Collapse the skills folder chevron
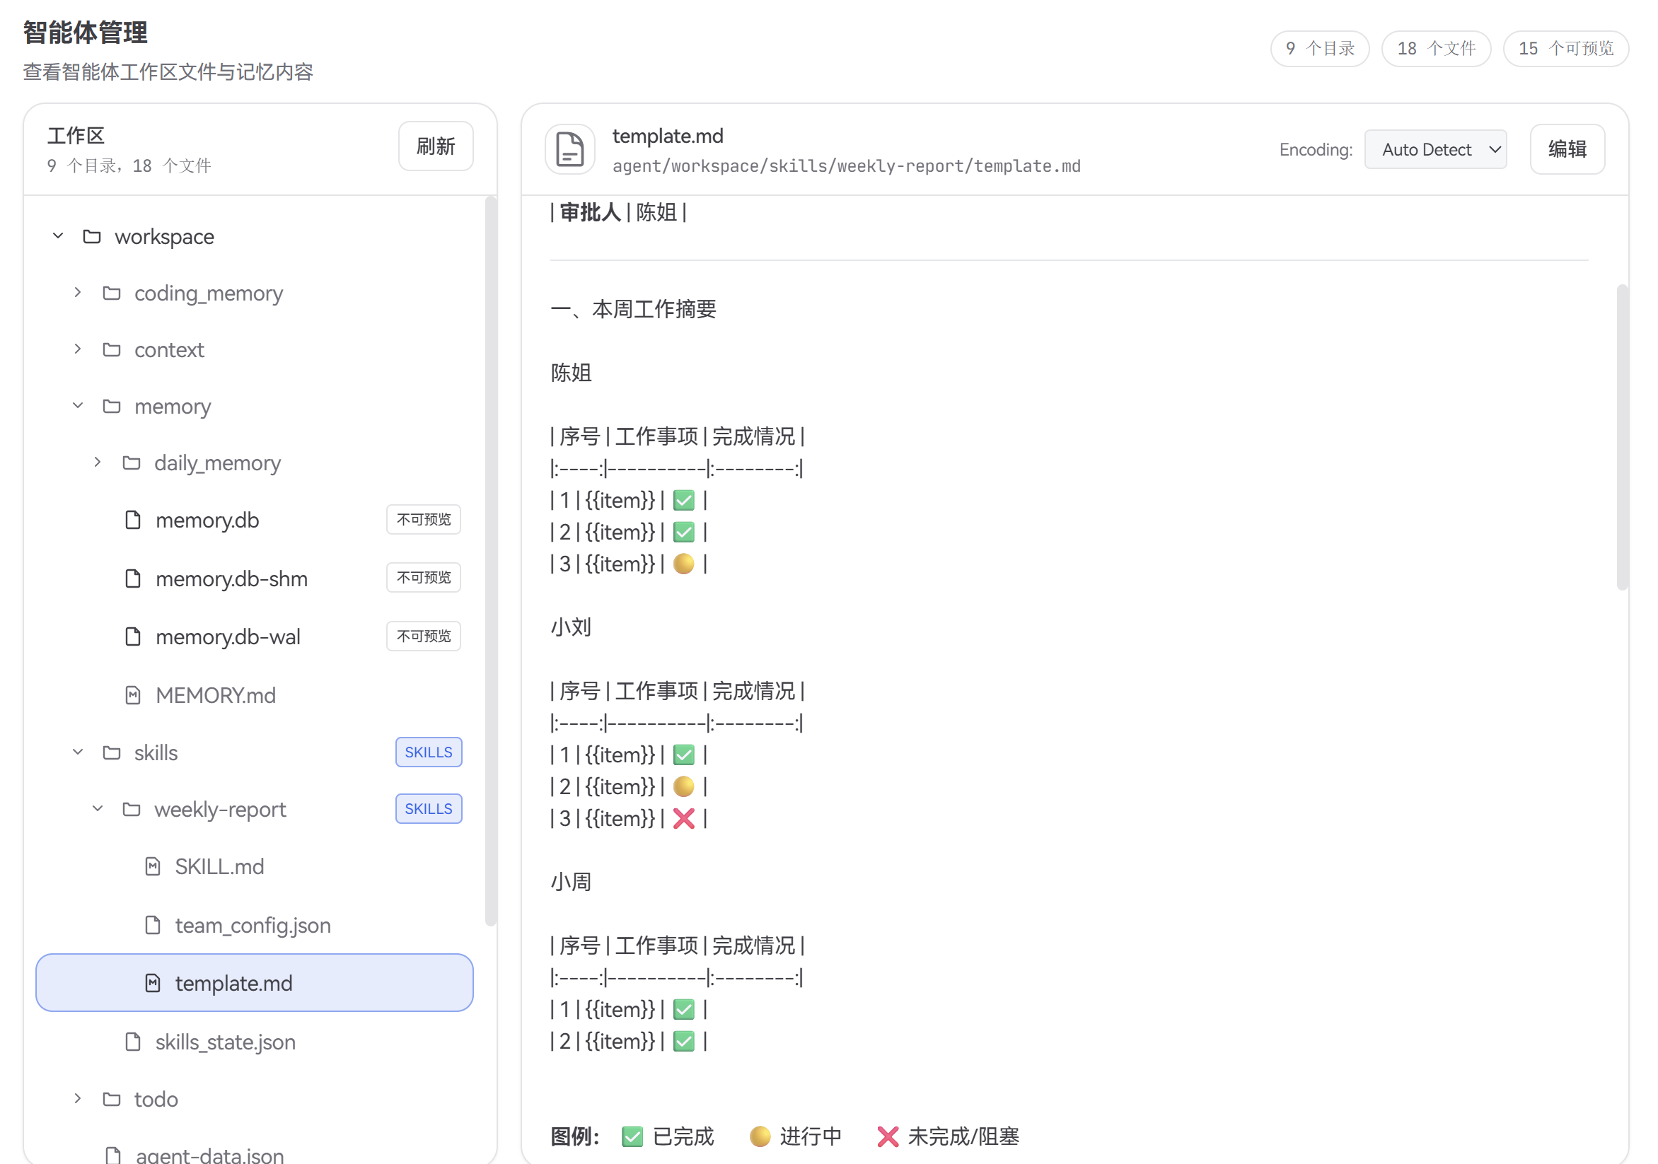The width and height of the screenshot is (1658, 1164). coord(78,752)
